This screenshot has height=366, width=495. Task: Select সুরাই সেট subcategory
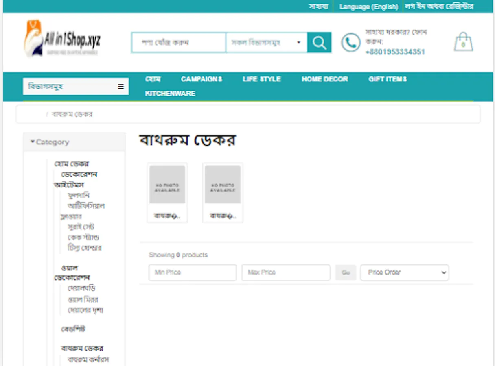[x=81, y=227]
